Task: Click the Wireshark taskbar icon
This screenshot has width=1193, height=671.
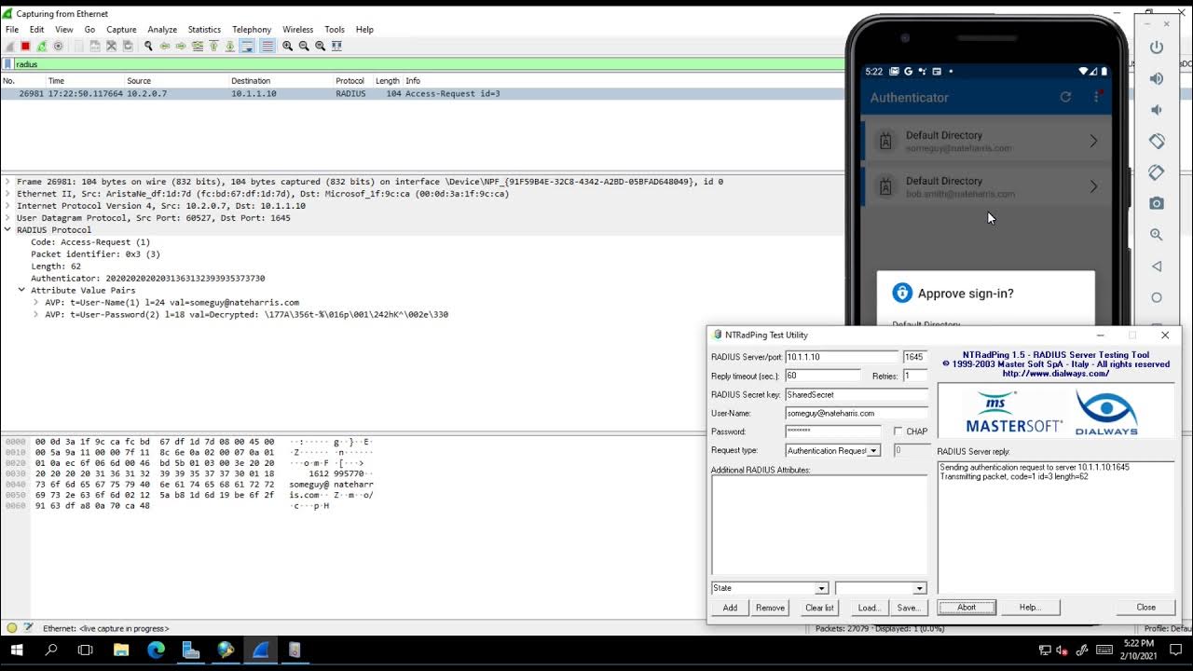Action: tap(260, 650)
